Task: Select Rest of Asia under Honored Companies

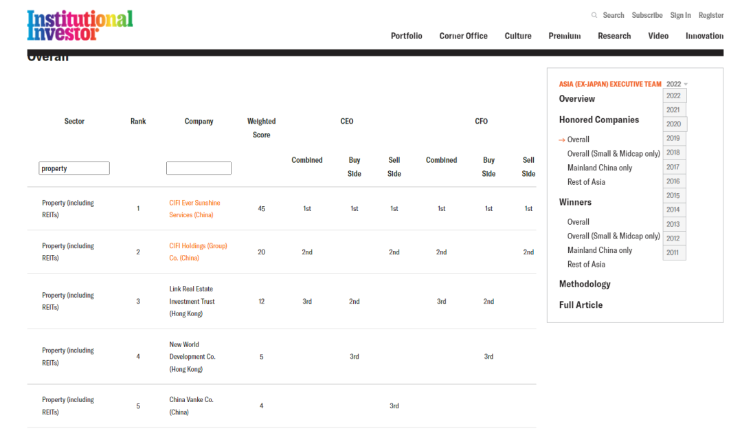Action: click(586, 182)
